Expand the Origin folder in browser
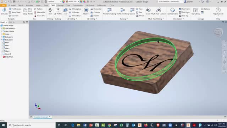This screenshot has height=128, width=227. tap(1, 34)
